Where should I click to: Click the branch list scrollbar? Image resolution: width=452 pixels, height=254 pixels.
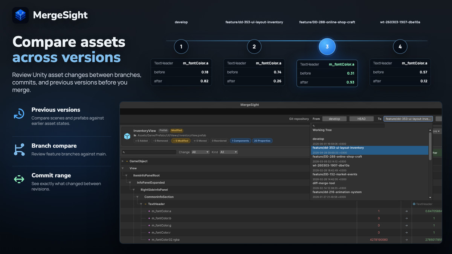click(431, 146)
